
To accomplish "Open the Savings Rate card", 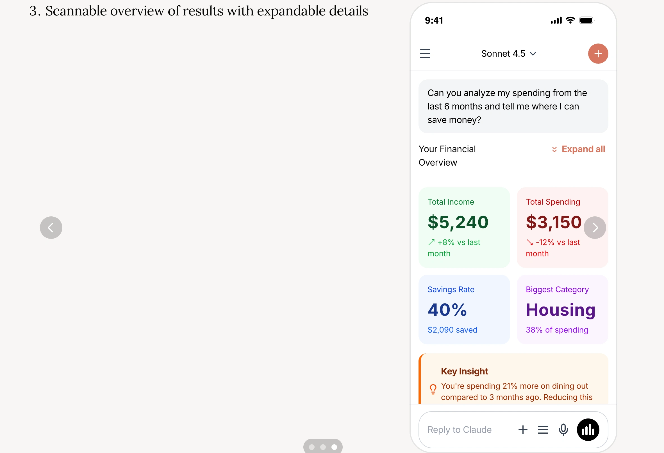I will click(x=464, y=309).
